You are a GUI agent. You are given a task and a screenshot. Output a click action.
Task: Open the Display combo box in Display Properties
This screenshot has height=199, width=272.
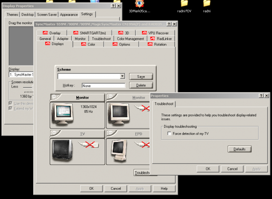point(21,75)
